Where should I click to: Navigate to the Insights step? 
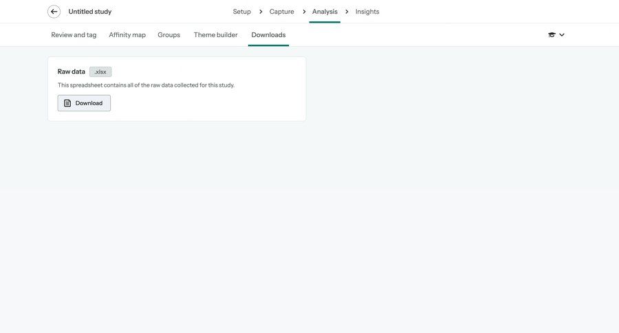pyautogui.click(x=367, y=12)
